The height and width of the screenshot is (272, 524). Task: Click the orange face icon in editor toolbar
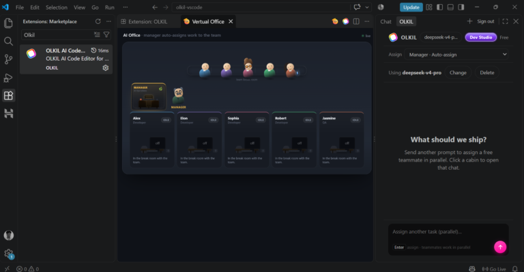[335, 21]
